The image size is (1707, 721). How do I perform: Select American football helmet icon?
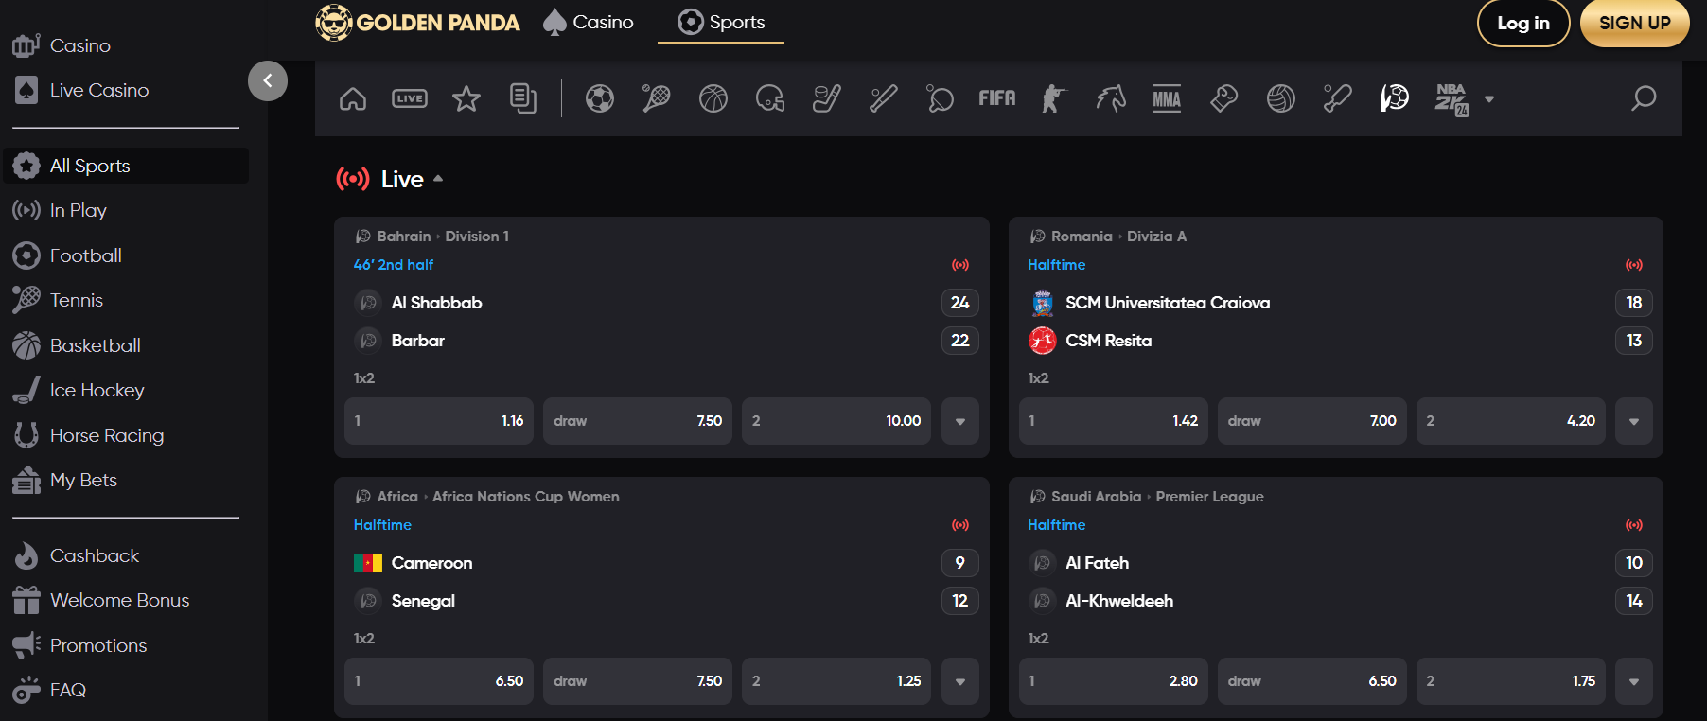[770, 98]
